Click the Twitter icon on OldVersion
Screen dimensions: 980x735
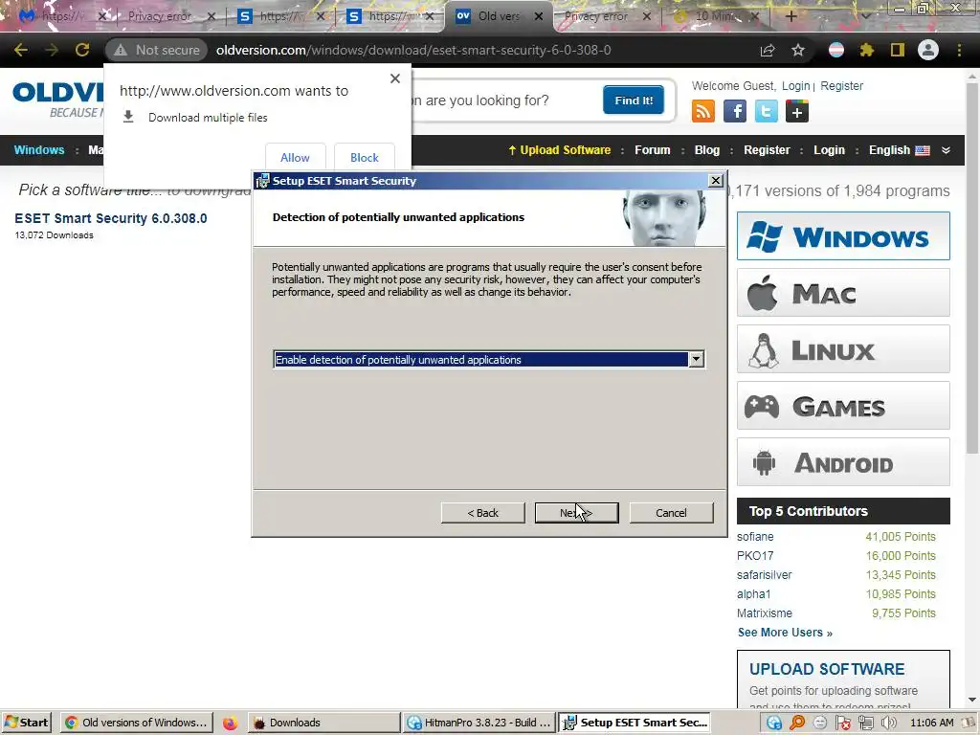pos(766,112)
